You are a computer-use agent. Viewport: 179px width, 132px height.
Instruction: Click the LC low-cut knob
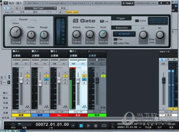tap(143, 35)
